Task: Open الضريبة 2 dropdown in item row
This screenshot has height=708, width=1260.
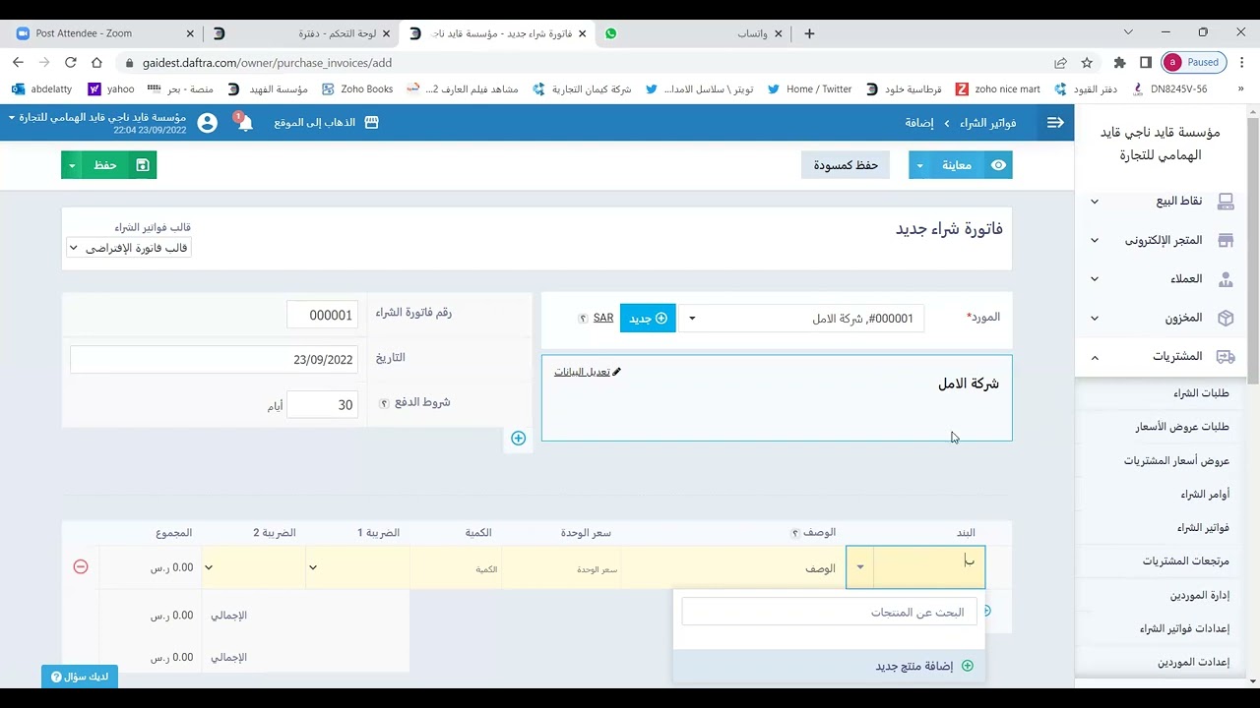Action: tap(254, 567)
